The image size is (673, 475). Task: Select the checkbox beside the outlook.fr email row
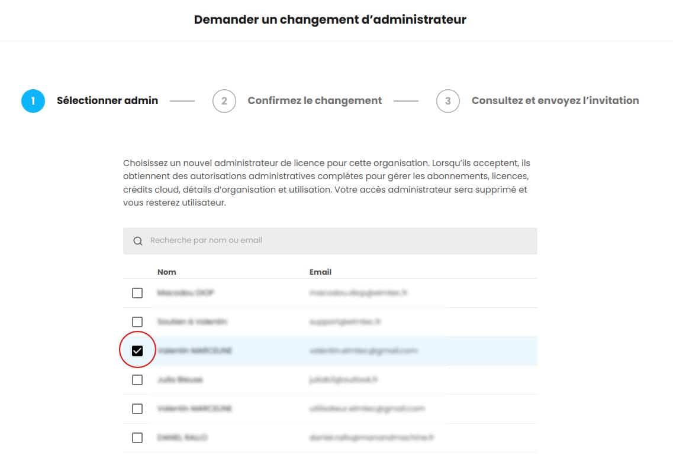tap(137, 380)
